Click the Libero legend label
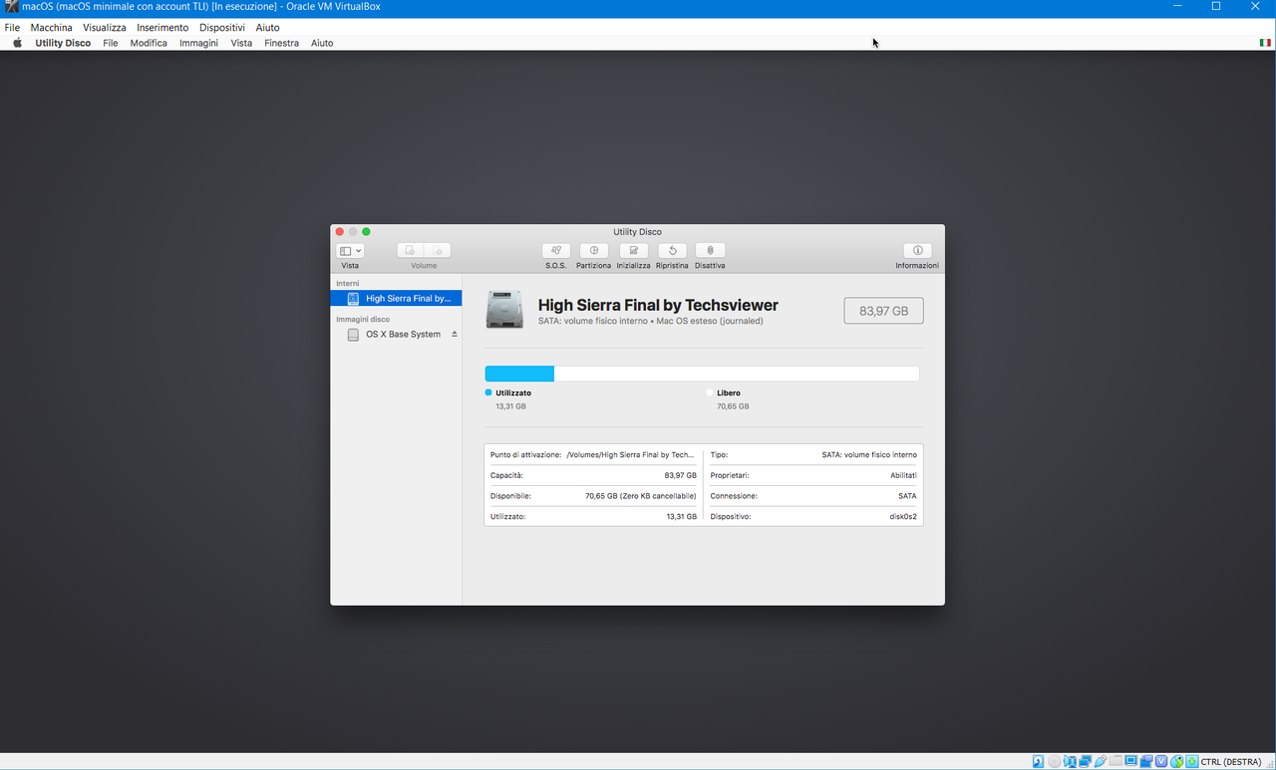Screen dimensions: 1276x770 coord(729,392)
